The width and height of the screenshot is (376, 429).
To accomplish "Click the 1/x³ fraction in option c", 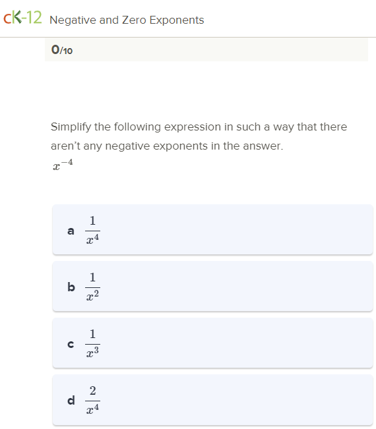I will [92, 343].
